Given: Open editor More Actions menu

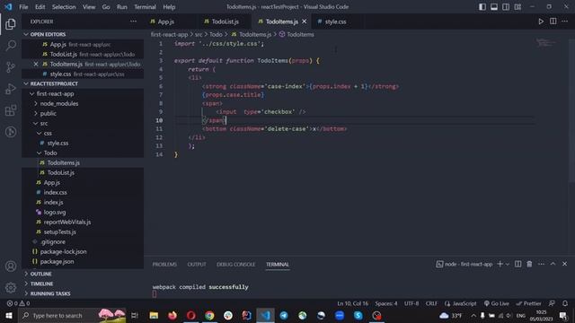Looking at the screenshot, I should [x=565, y=22].
